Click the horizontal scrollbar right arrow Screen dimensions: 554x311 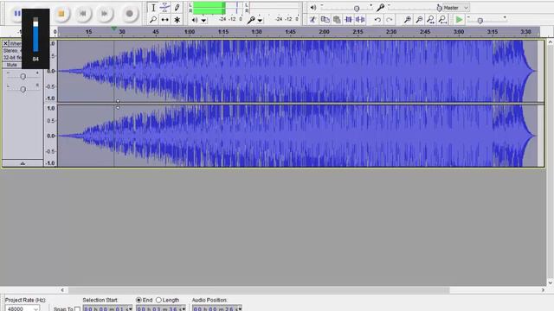pyautogui.click(x=543, y=290)
